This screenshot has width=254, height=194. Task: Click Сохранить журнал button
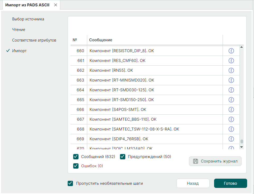pos(215,161)
